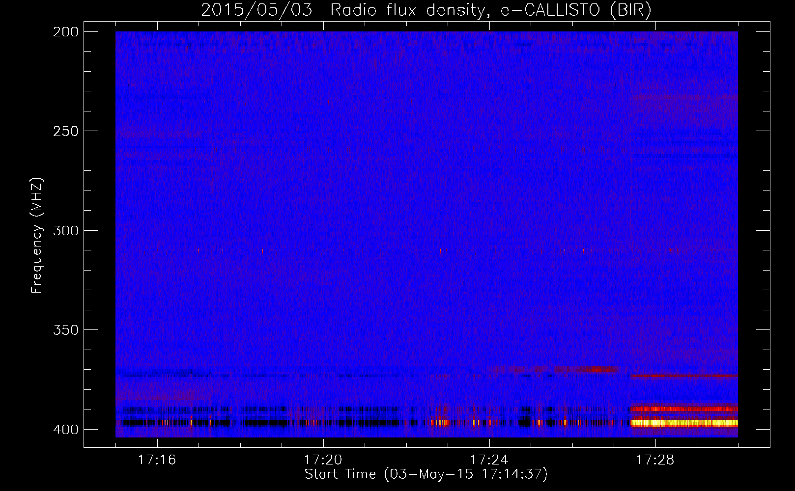Click the "Frequency (MHZ)" axis label

(37, 235)
